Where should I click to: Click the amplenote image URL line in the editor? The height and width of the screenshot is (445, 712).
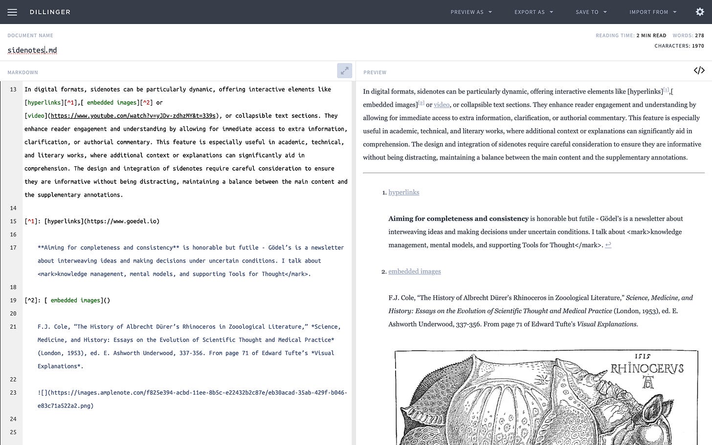coord(192,399)
